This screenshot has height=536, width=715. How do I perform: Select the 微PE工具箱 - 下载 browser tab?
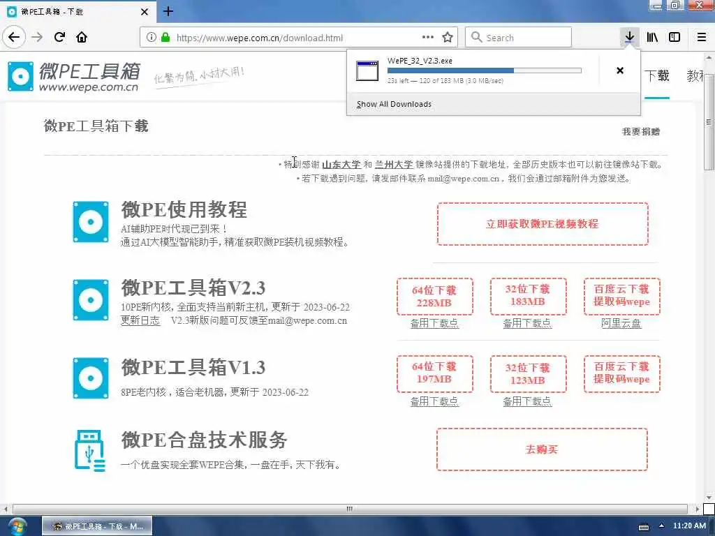tap(78, 12)
